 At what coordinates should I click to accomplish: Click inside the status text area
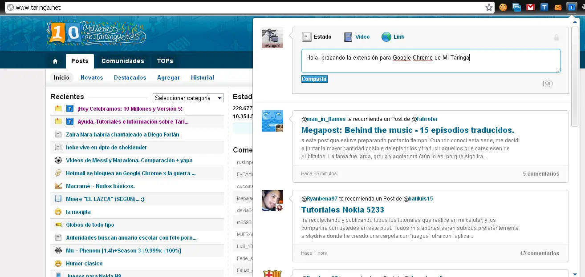pyautogui.click(x=430, y=61)
